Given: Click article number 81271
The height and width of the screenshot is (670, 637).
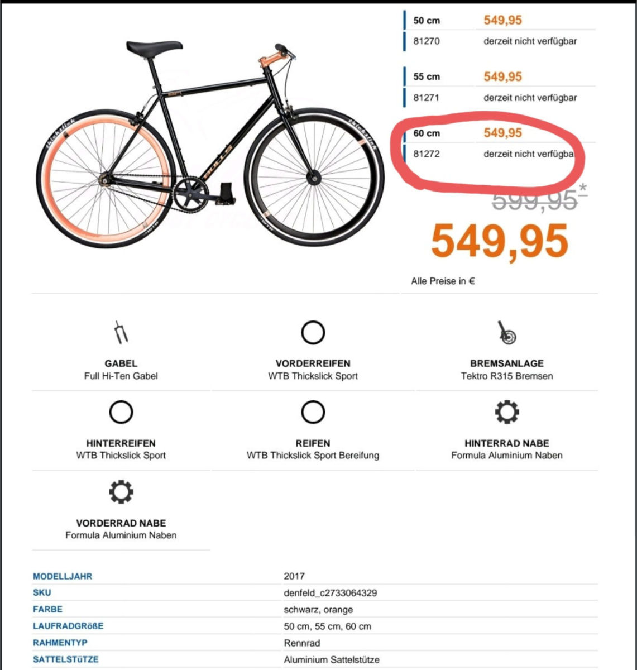Looking at the screenshot, I should (x=426, y=98).
